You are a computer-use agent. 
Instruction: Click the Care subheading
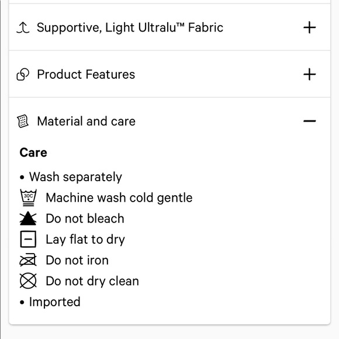click(33, 153)
